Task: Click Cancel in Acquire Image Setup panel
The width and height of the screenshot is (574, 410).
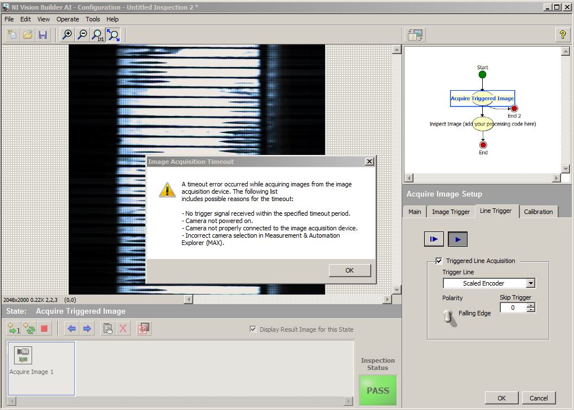Action: click(539, 398)
